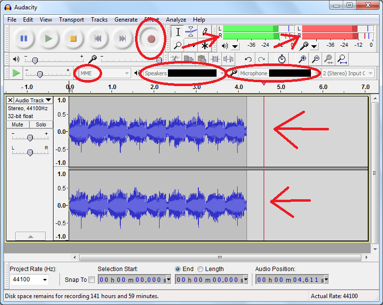Select the Multi-Tool asterisk mode
This screenshot has width=383, height=305.
point(205,45)
